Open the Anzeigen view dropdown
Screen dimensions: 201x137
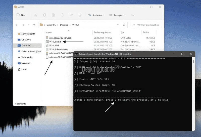pyautogui.click(x=117, y=15)
